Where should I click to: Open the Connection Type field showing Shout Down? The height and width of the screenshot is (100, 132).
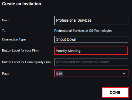[91, 39]
